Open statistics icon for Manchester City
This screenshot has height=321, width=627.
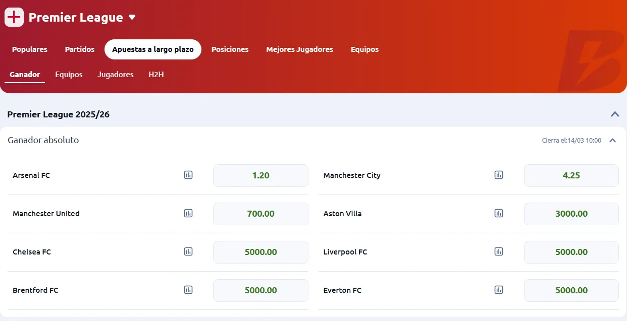point(499,175)
